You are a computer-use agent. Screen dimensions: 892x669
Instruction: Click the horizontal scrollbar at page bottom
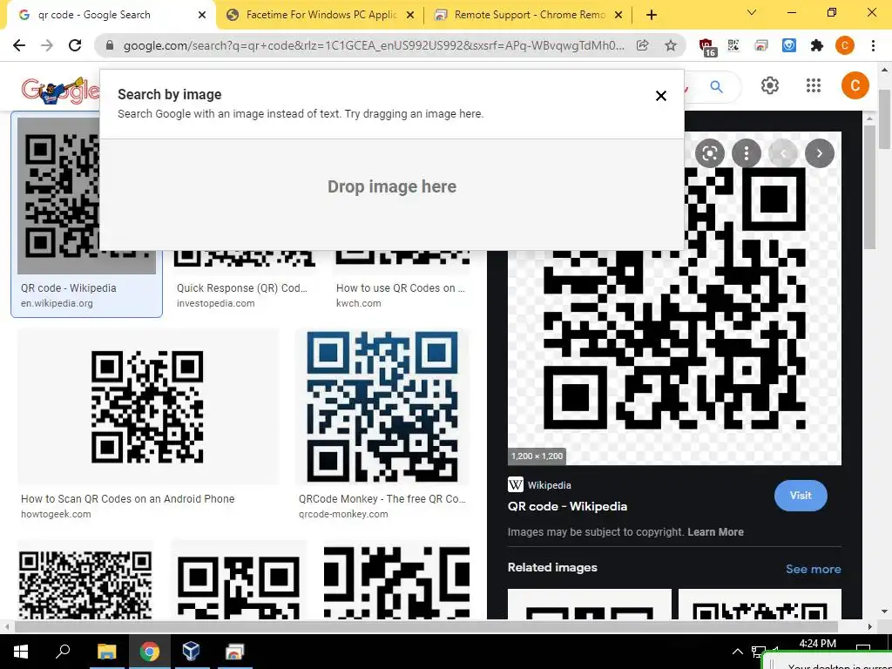pos(425,627)
